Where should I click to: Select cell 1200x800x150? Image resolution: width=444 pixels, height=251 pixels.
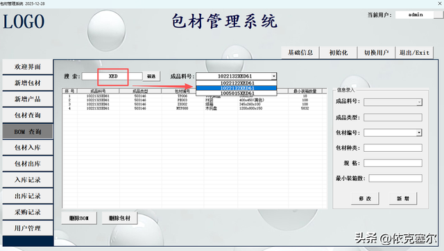tap(251, 108)
